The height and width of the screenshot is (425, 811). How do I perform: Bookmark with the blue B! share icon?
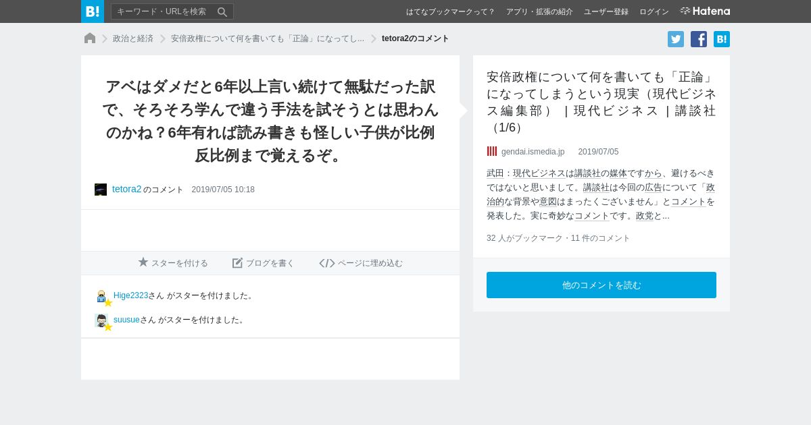722,39
